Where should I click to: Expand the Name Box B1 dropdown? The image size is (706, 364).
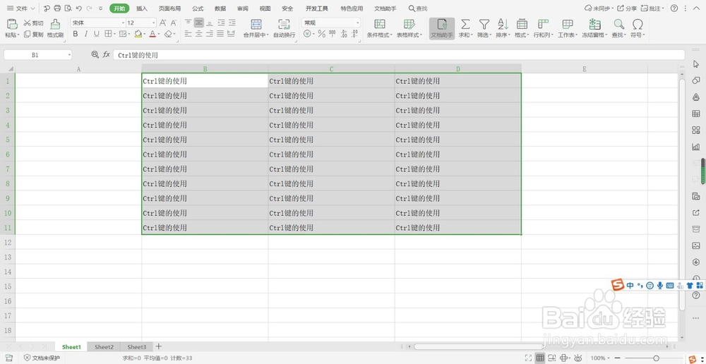pos(69,55)
